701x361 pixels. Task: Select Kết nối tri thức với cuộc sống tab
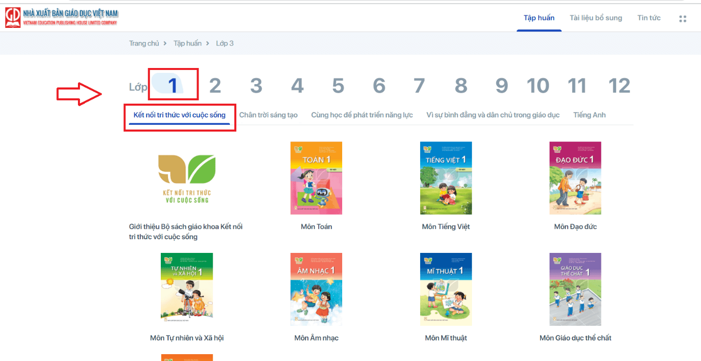tap(179, 115)
